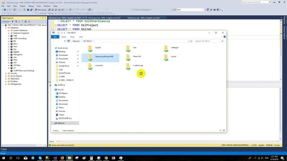Open 3D Objects in Explorer sidebar
The height and width of the screenshot is (161, 287).
click(63, 93)
